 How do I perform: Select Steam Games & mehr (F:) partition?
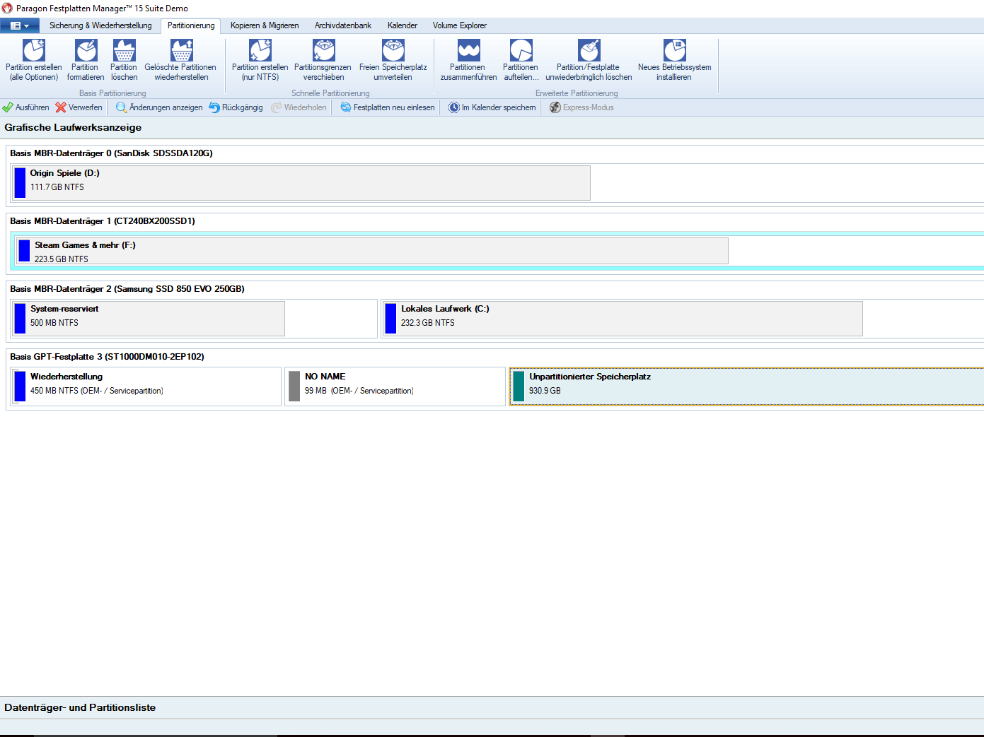(x=372, y=251)
